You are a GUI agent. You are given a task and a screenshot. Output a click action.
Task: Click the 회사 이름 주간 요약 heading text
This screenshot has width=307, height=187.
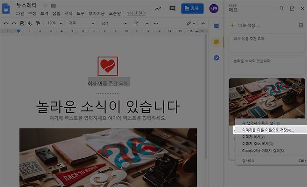[108, 83]
